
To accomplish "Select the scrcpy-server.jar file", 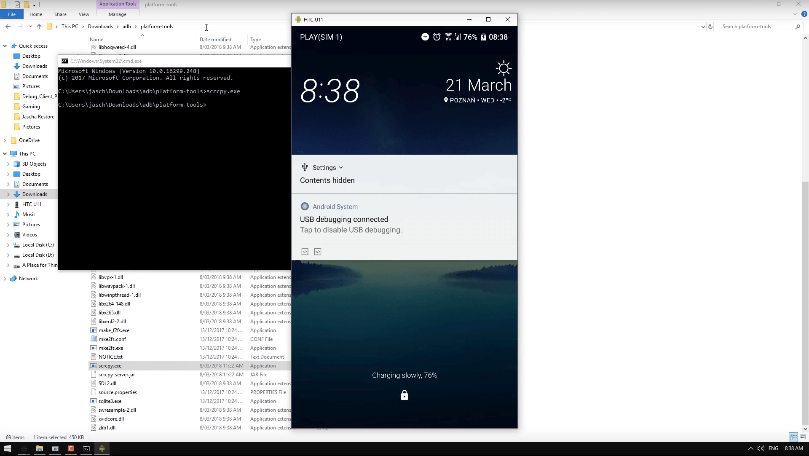I will [117, 375].
